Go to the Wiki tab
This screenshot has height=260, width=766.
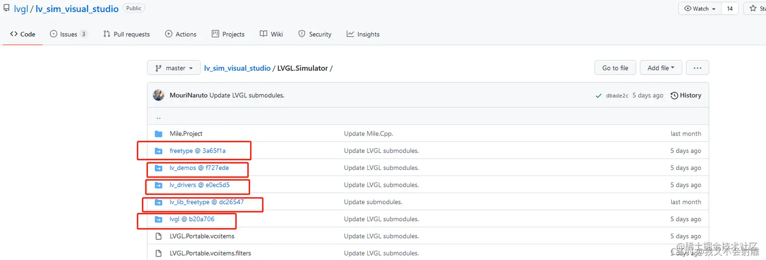pyautogui.click(x=272, y=34)
